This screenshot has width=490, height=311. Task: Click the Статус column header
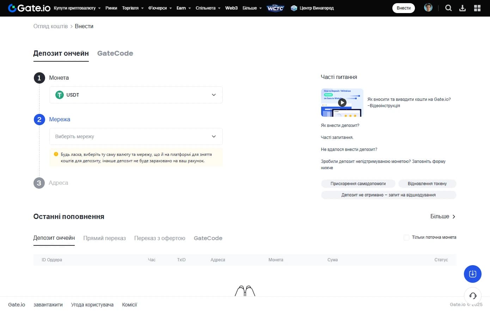(x=441, y=260)
